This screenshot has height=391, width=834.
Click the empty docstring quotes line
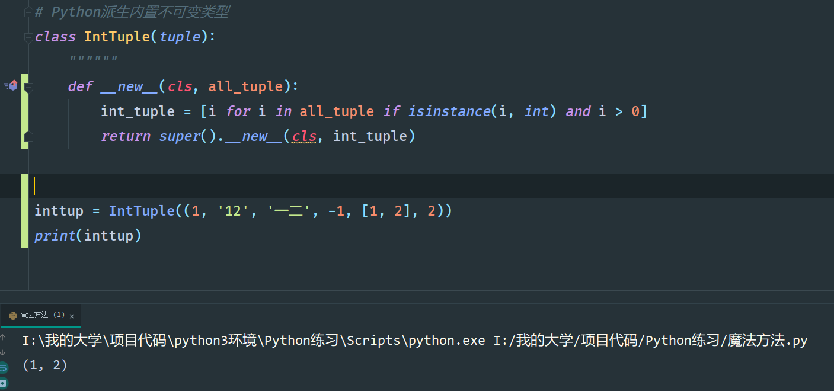pos(93,60)
